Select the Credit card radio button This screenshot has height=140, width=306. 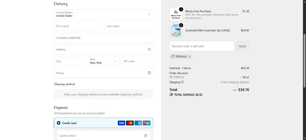[59, 123]
